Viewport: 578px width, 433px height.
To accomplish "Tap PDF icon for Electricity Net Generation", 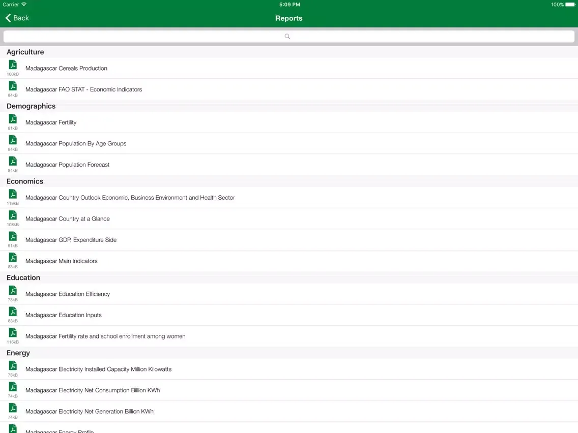I will coord(13,408).
